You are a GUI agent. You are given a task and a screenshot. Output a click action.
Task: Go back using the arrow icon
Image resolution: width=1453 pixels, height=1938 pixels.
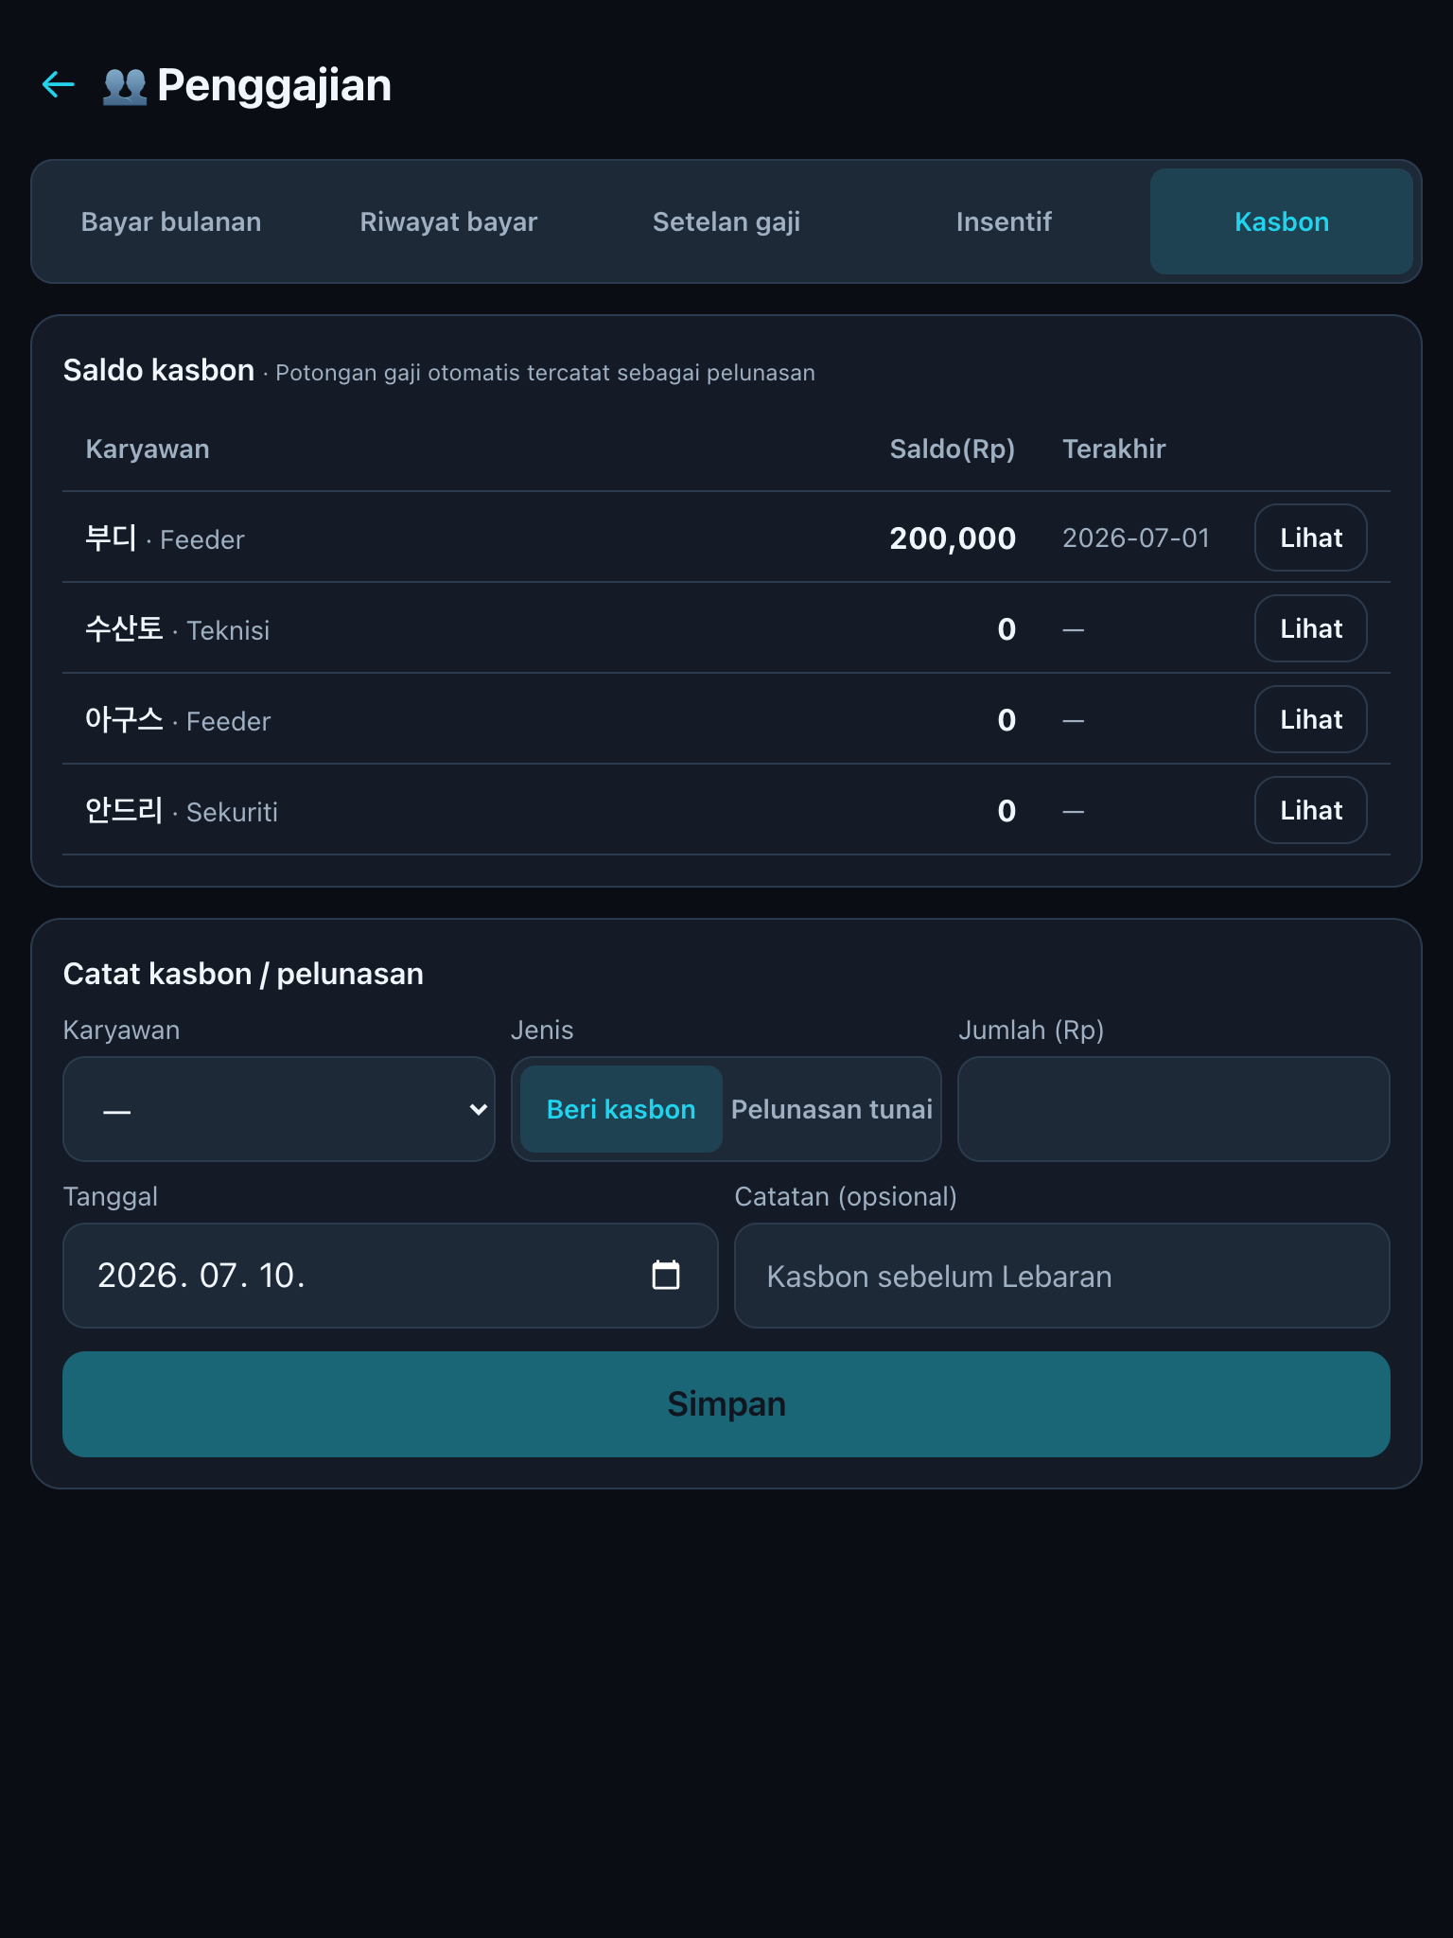[59, 85]
